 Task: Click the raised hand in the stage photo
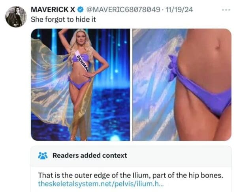(x=62, y=31)
